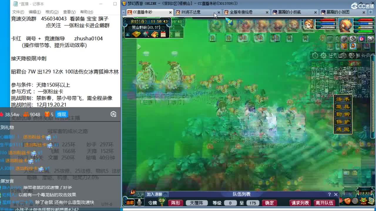Collapse the minimap panel arrow
Viewport: 376px width, 211px height.
pyautogui.click(x=127, y=35)
